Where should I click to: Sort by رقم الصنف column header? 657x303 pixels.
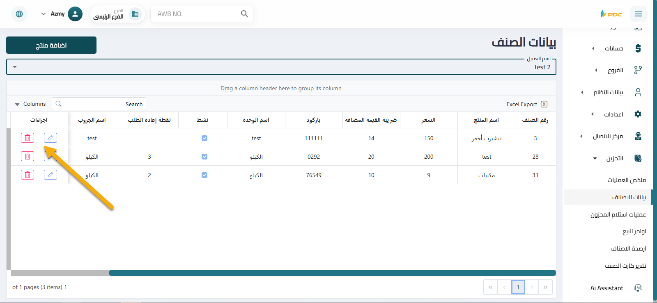(535, 120)
